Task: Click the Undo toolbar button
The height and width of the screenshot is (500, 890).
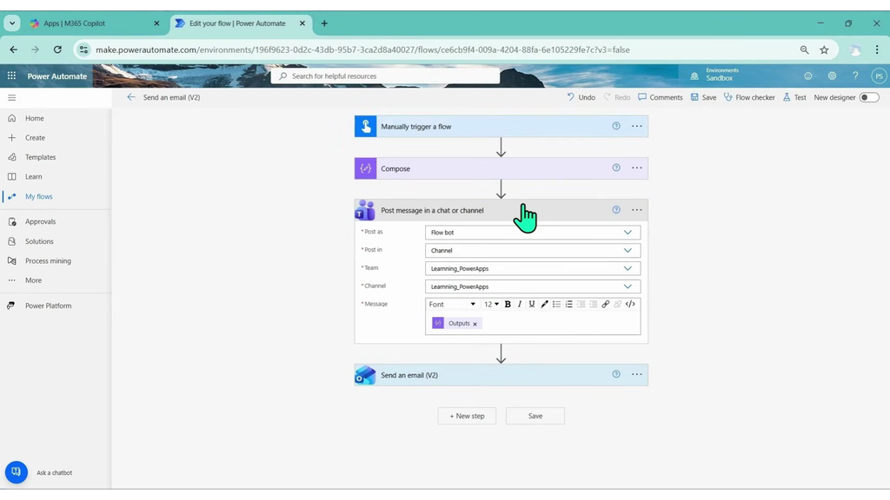Action: coord(581,97)
